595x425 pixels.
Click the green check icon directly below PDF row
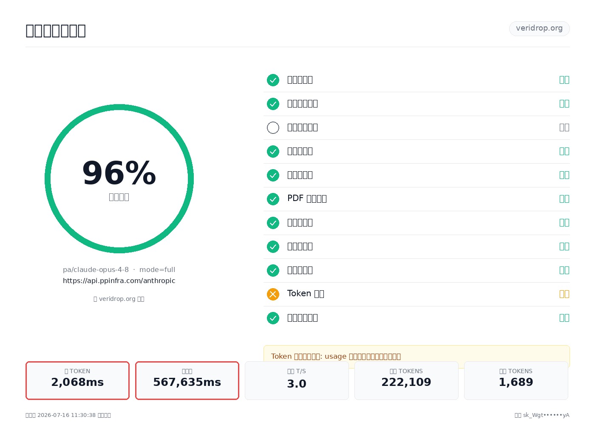point(273,223)
